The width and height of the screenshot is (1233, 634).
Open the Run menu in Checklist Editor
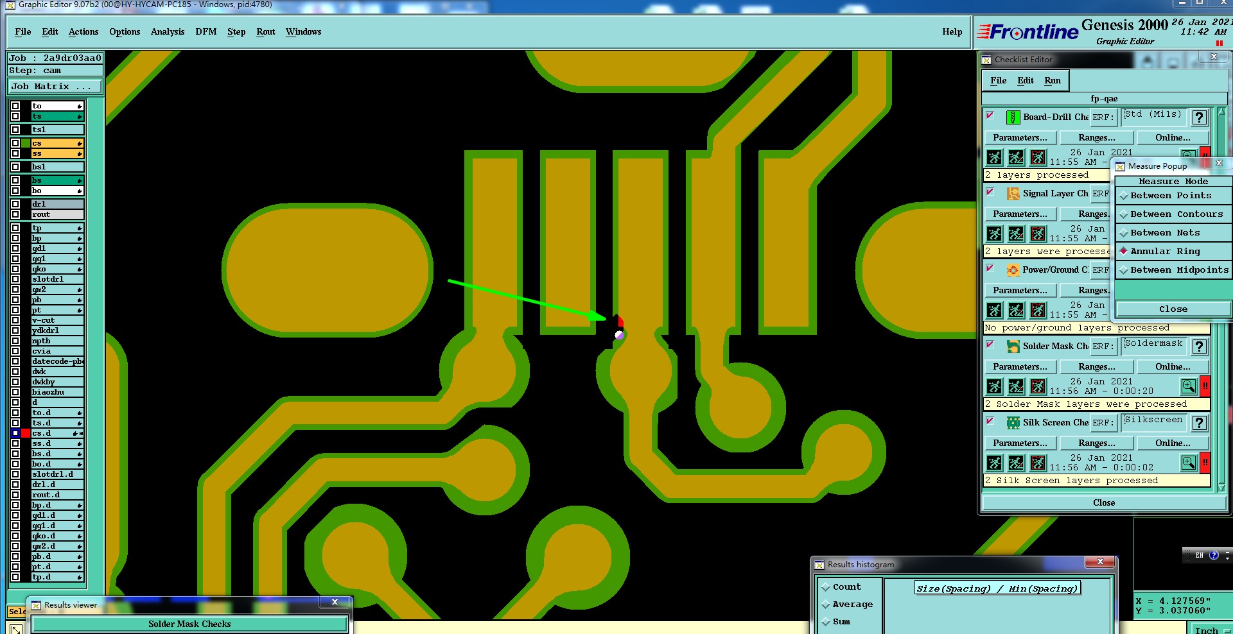tap(1052, 81)
